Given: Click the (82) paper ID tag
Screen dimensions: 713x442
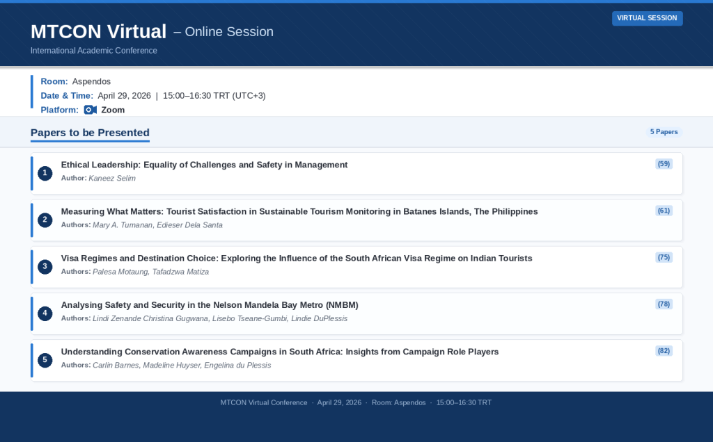Looking at the screenshot, I should [x=664, y=351].
